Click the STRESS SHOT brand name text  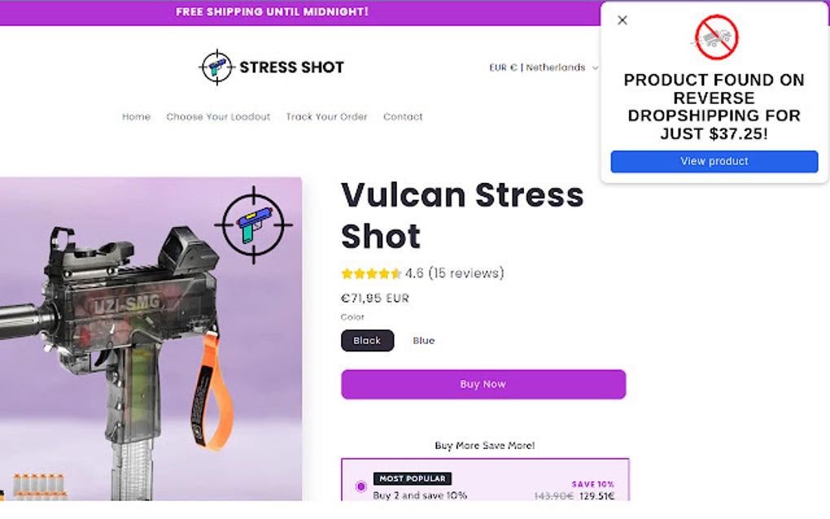pos(291,68)
